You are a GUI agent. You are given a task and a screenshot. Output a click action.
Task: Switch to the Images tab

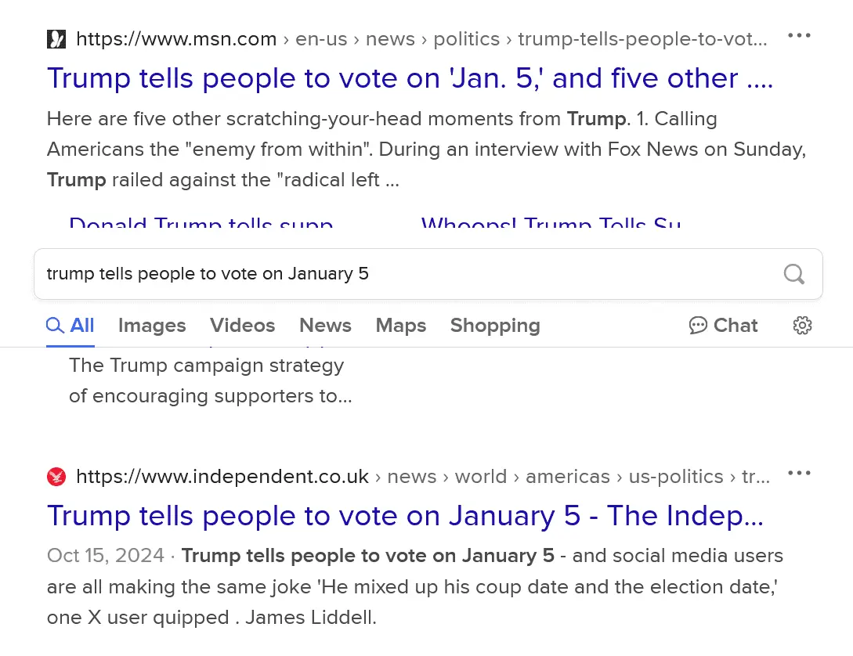pyautogui.click(x=152, y=326)
